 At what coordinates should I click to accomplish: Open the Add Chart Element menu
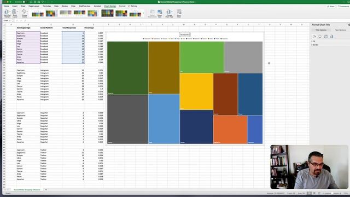click(7, 13)
